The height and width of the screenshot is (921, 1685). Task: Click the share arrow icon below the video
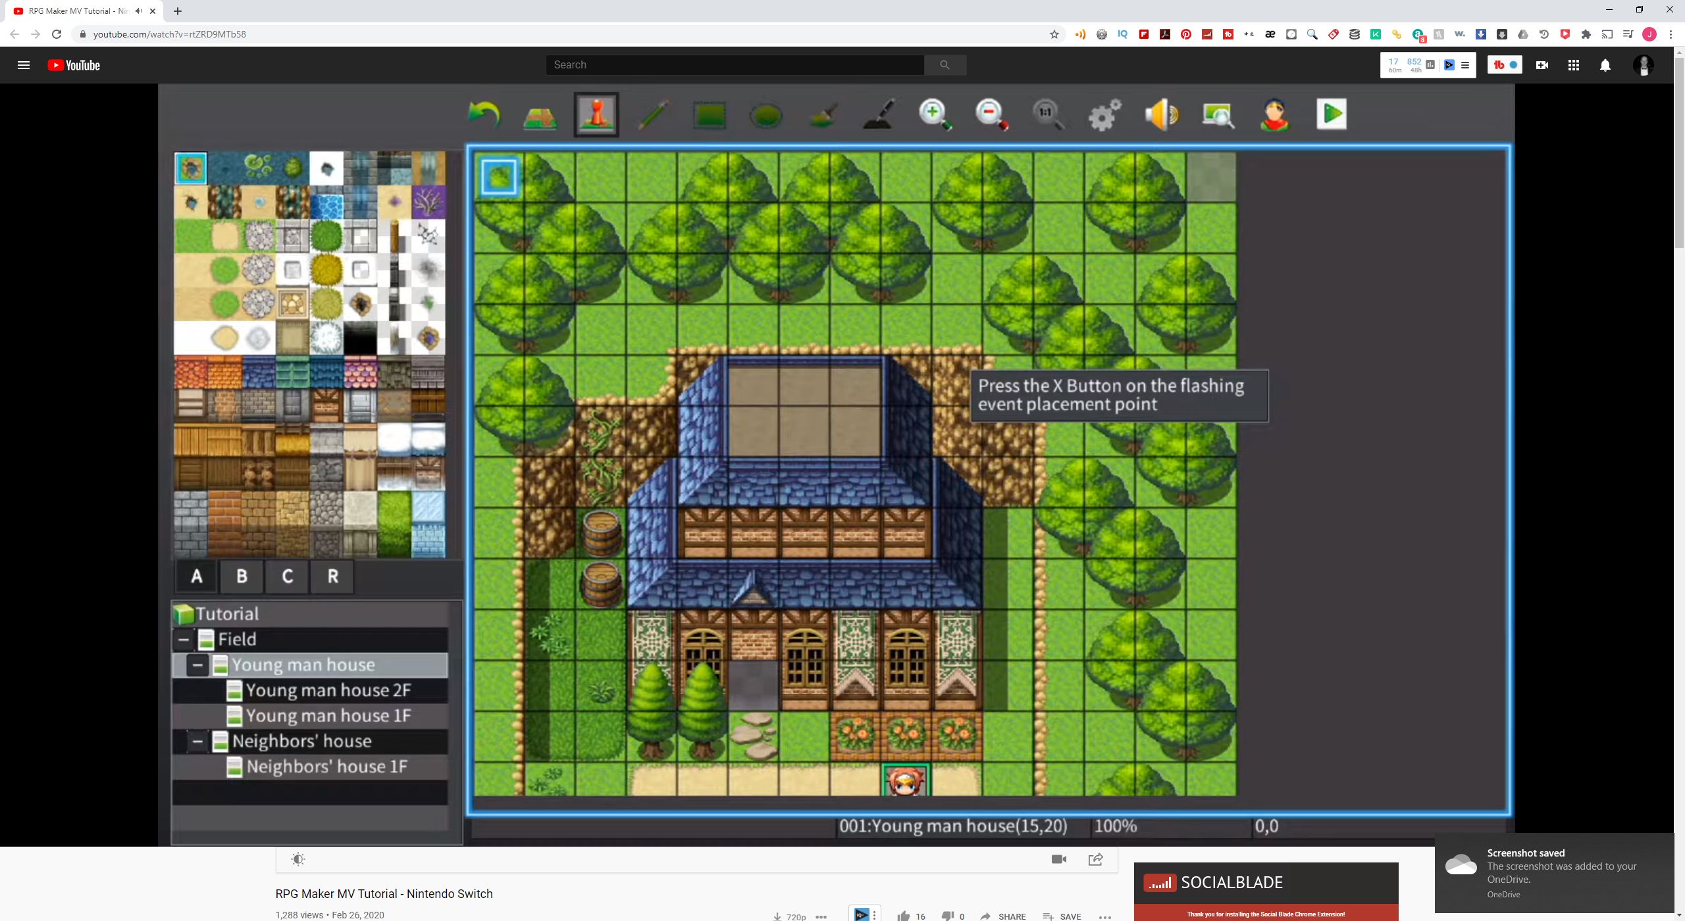click(x=1096, y=859)
